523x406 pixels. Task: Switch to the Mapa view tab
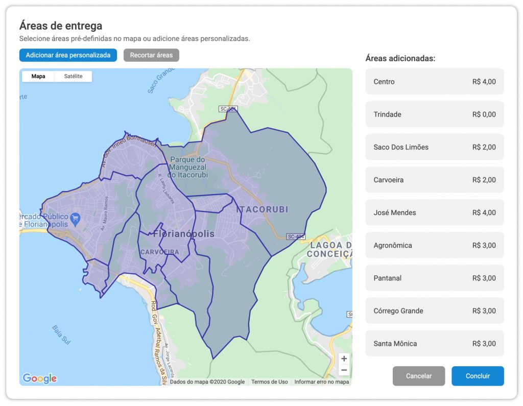[39, 76]
